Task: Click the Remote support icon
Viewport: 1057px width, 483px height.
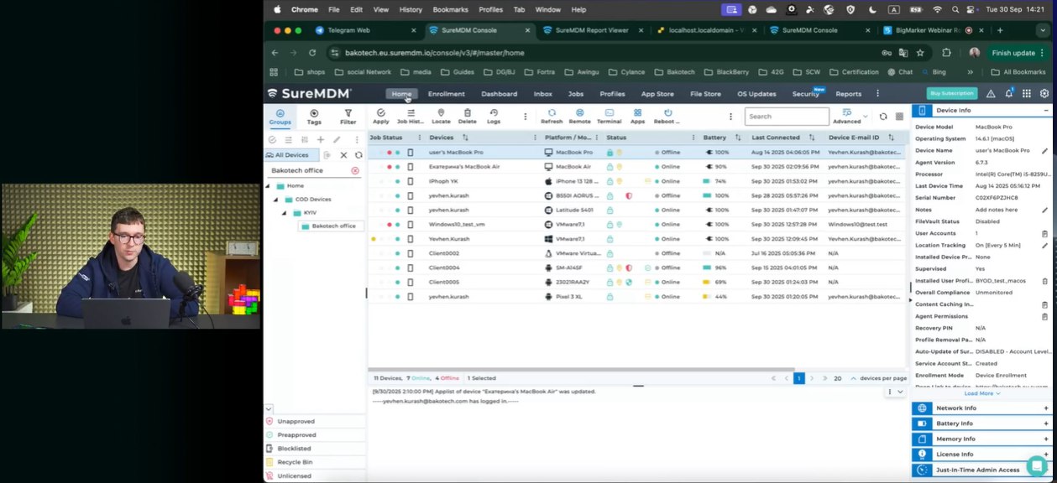Action: tap(579, 116)
